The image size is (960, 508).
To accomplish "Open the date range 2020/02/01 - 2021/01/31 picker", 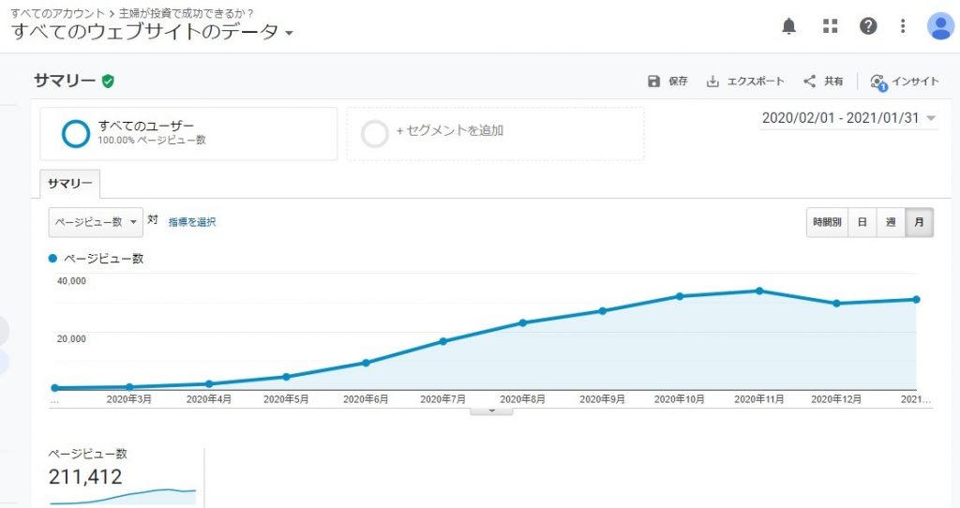I will point(847,118).
